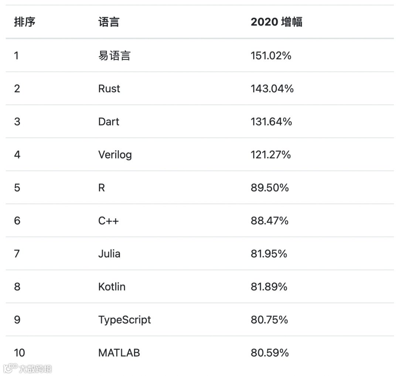This screenshot has width=399, height=376.
Task: Click the C++ language cell
Action: 108,221
